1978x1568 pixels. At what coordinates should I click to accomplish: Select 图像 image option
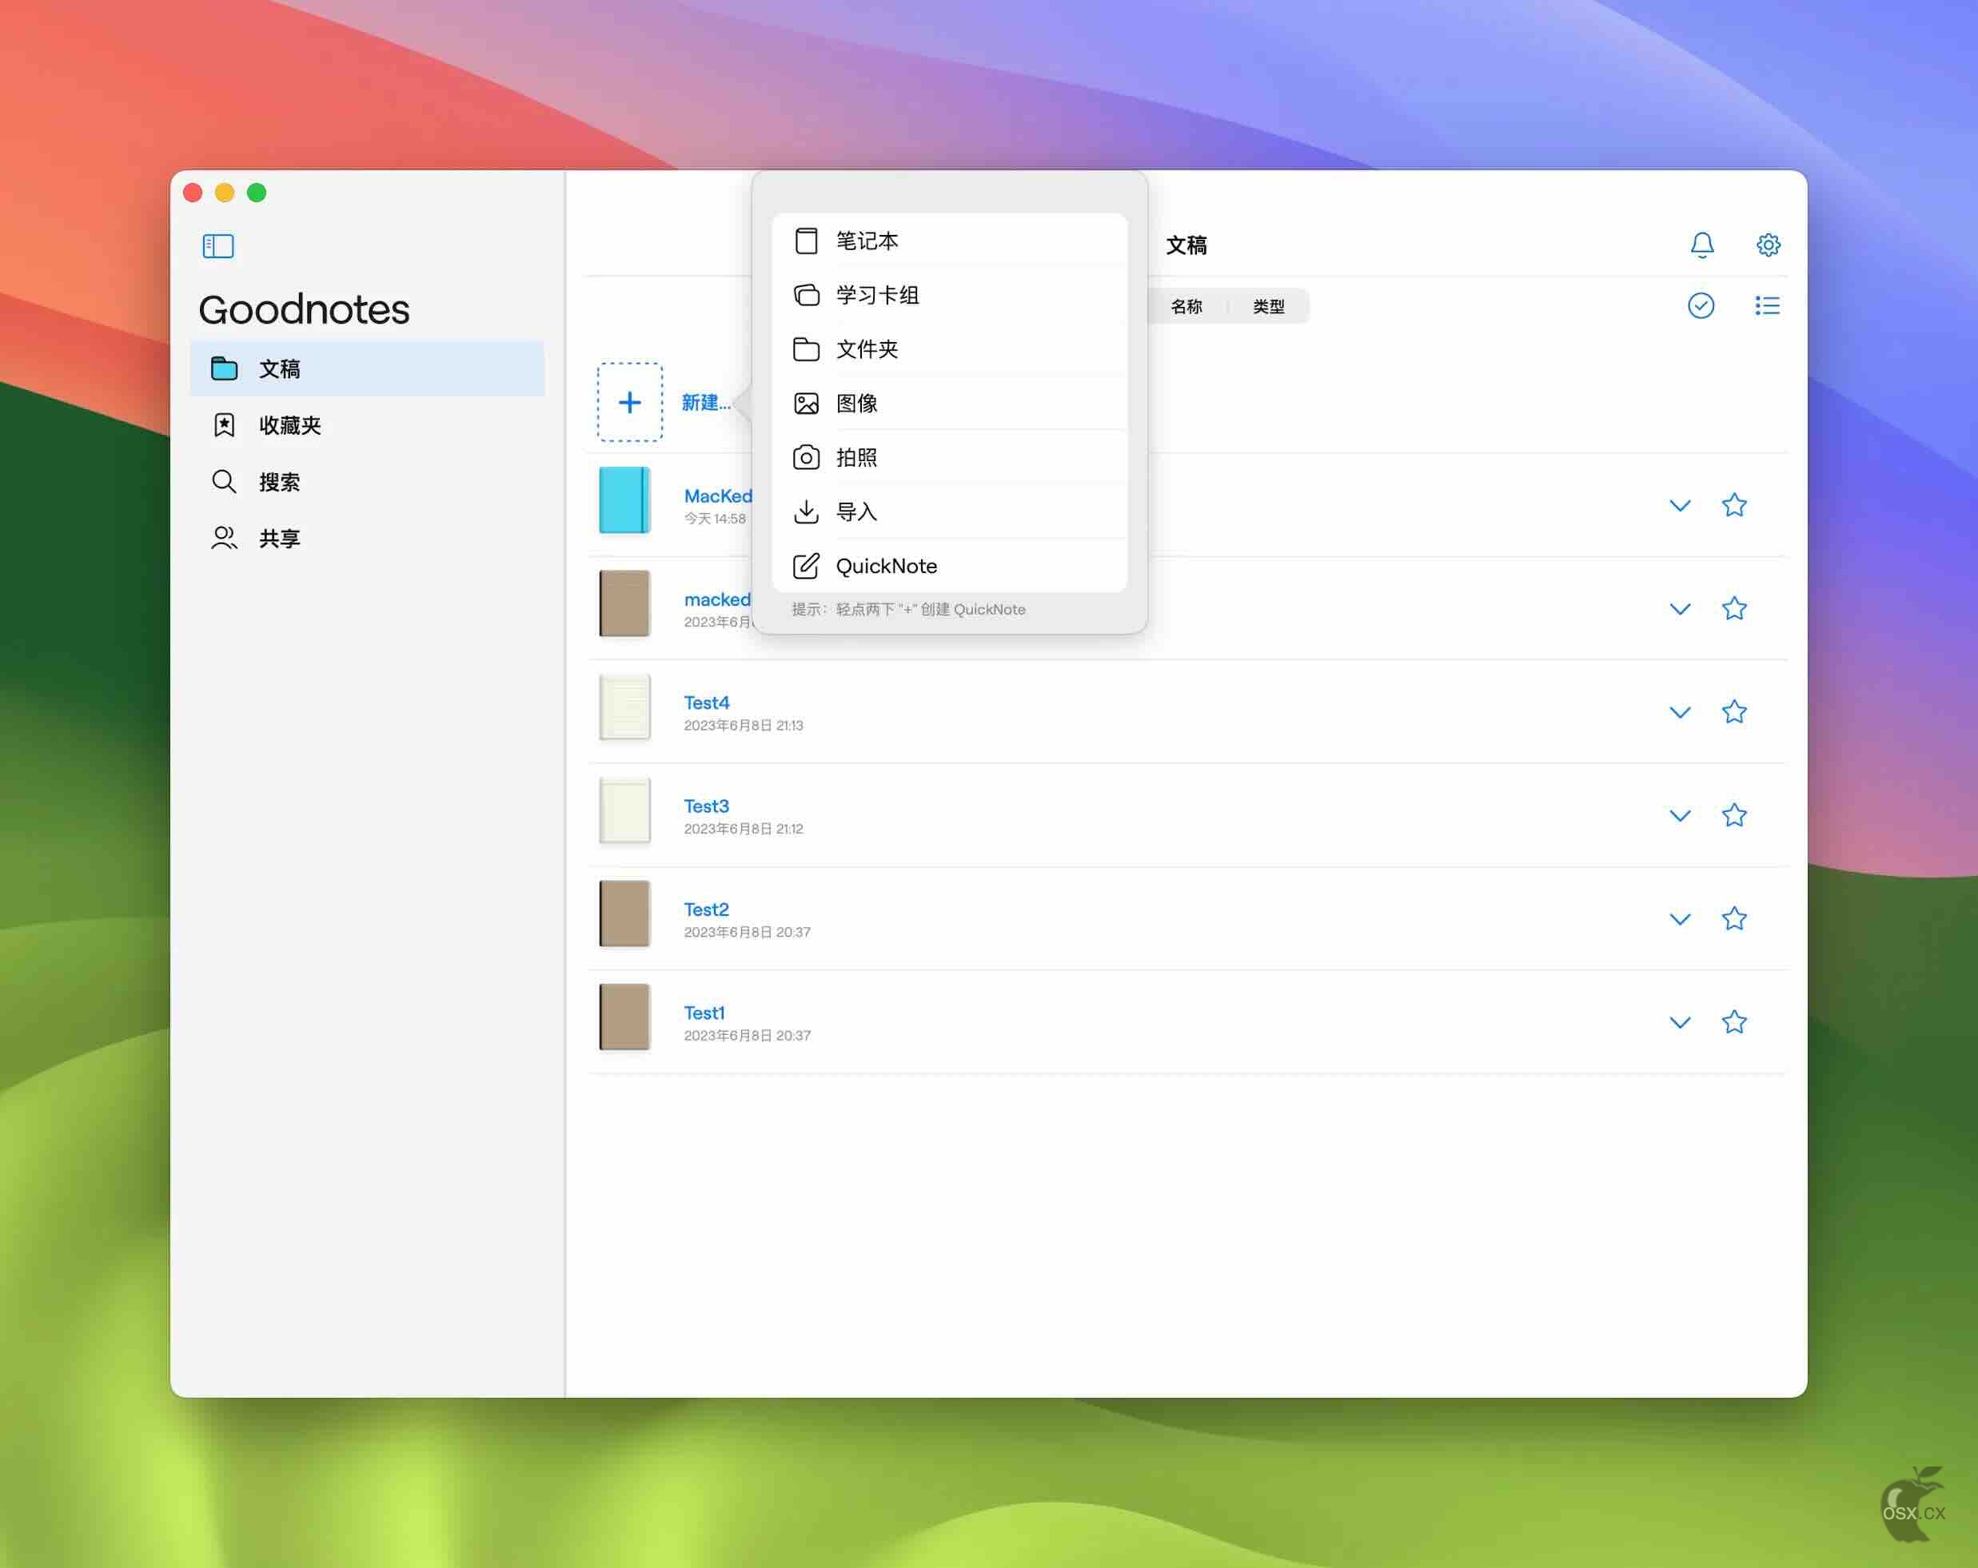click(x=950, y=404)
